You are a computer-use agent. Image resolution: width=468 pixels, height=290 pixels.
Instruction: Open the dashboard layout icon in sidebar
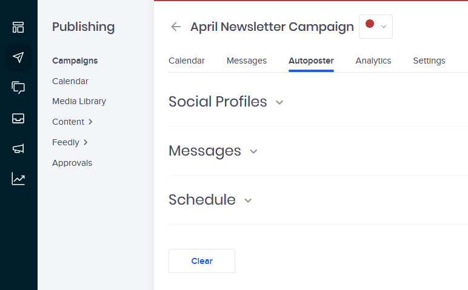[x=18, y=27]
